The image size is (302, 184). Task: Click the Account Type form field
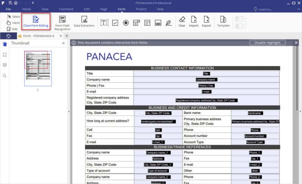click(256, 142)
